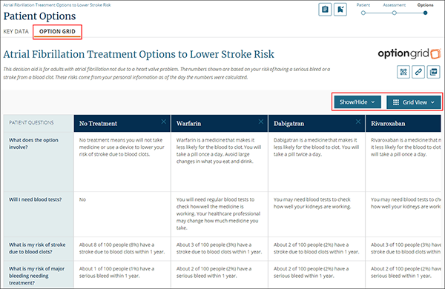Click the 'Will I need blood tests?' question
Screen dimensions: 445x289
click(35, 199)
